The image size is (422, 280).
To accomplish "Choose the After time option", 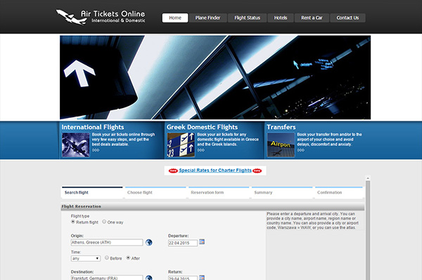I will (129, 258).
